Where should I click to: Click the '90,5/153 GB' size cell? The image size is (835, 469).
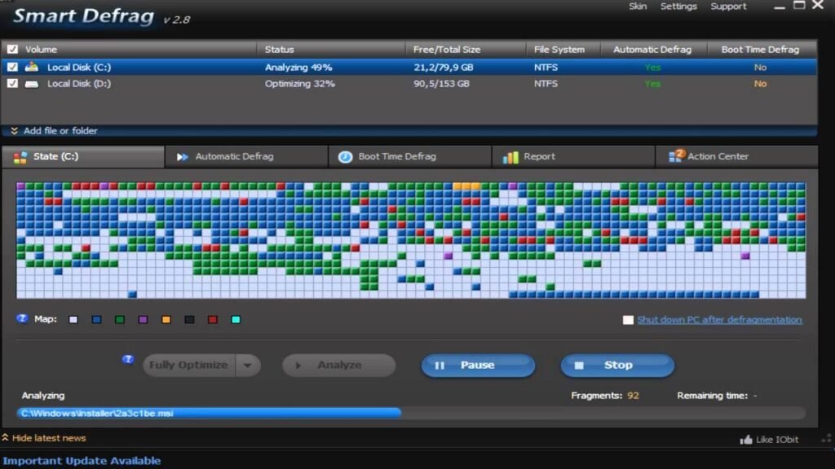441,84
